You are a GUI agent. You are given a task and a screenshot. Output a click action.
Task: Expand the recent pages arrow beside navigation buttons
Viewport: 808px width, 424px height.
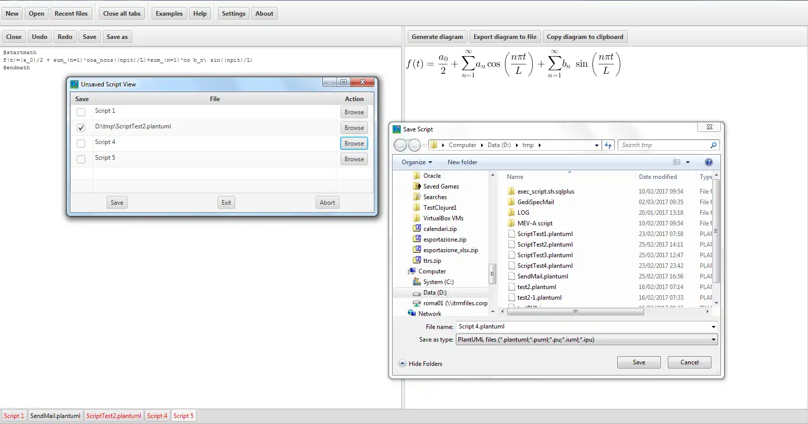pos(424,145)
